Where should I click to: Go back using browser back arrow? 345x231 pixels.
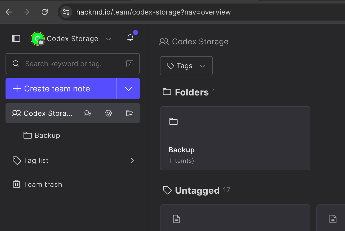[9, 12]
